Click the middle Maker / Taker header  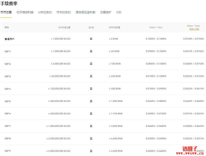(156, 27)
